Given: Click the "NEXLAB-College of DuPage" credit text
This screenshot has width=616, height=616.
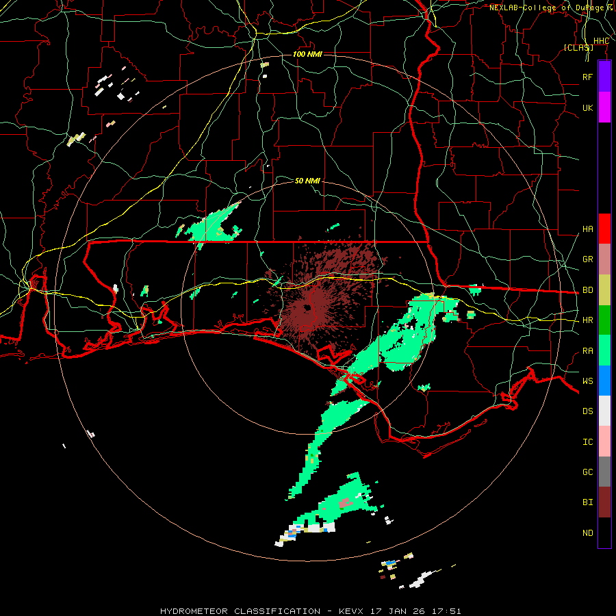Looking at the screenshot, I should [x=546, y=8].
